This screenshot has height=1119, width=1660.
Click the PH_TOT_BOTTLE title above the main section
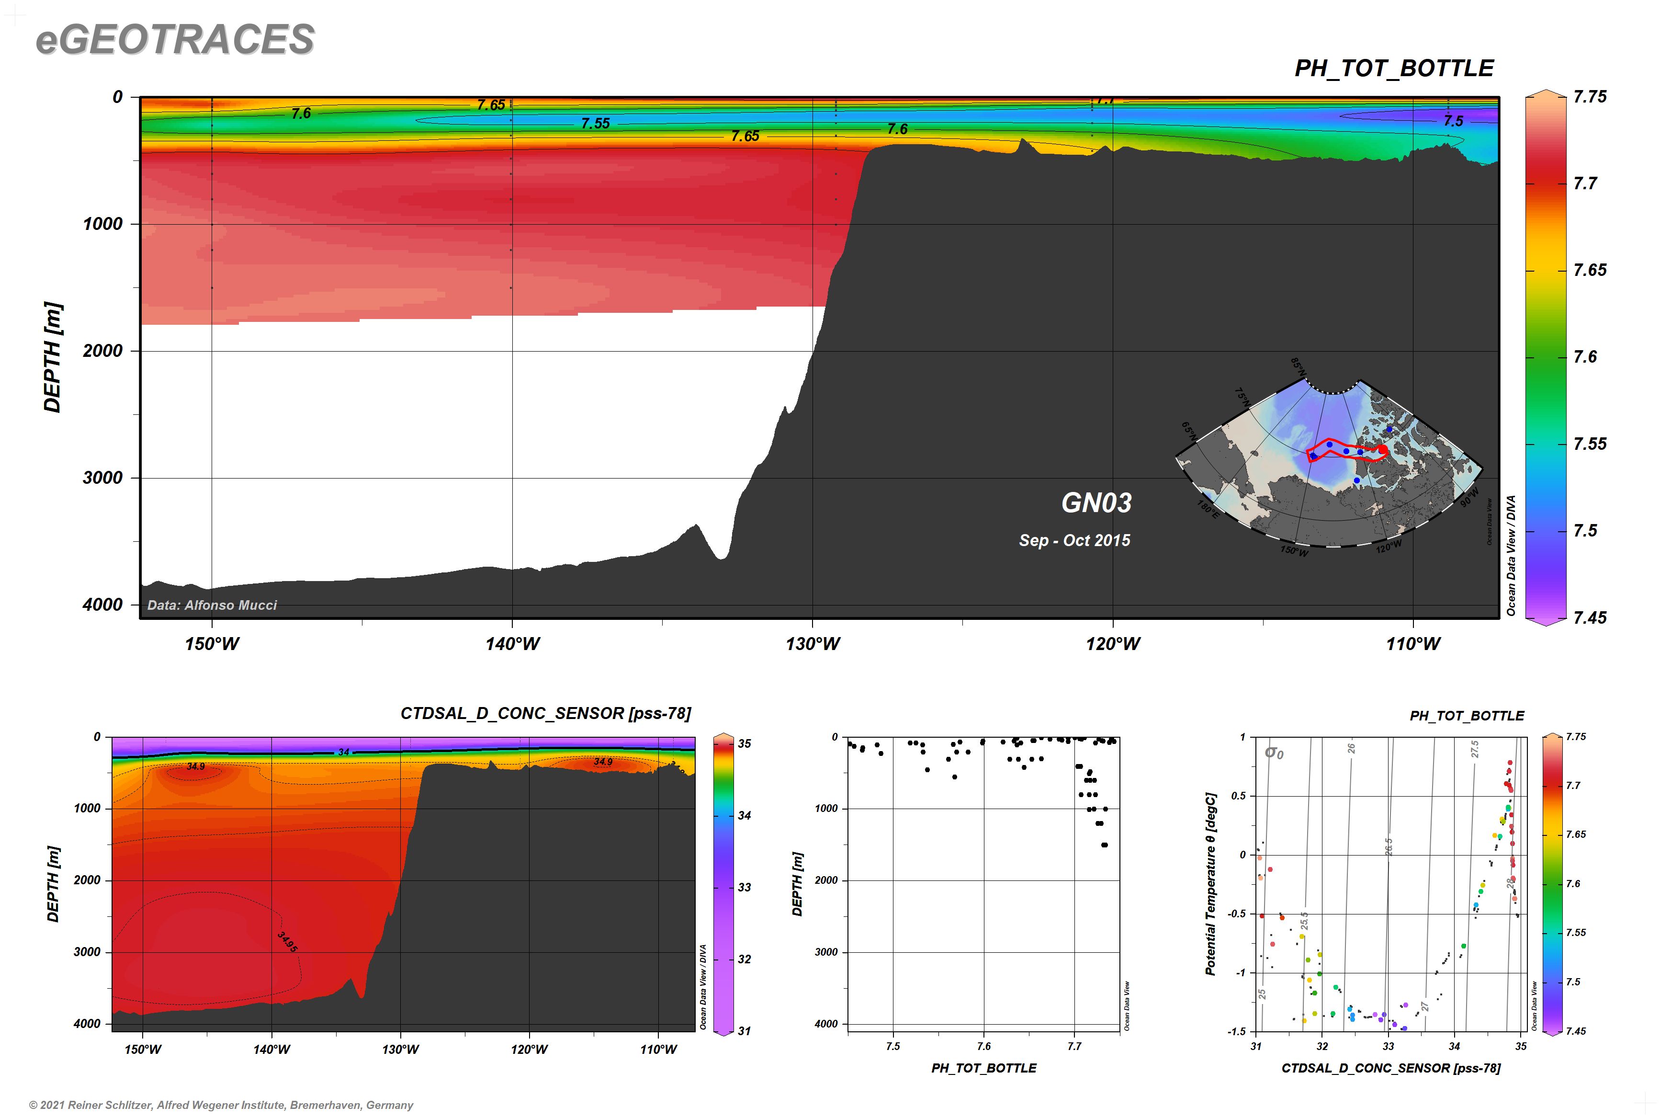[x=1394, y=69]
